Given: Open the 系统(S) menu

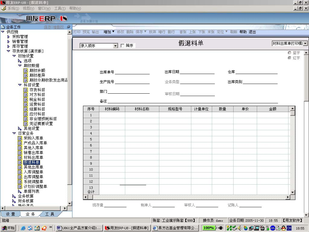Looking at the screenshot, I should [x=13, y=8].
